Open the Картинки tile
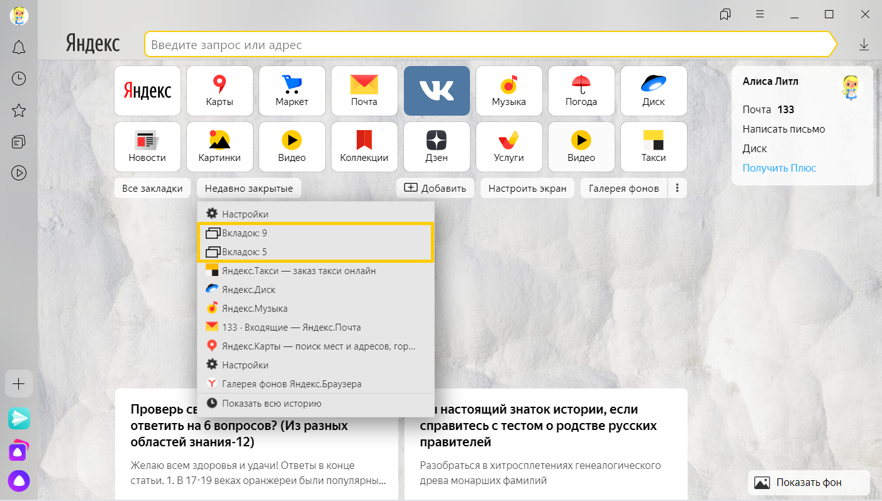The width and height of the screenshot is (882, 501). click(x=220, y=146)
